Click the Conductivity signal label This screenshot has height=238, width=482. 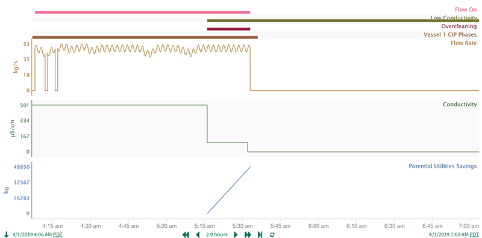tap(460, 105)
